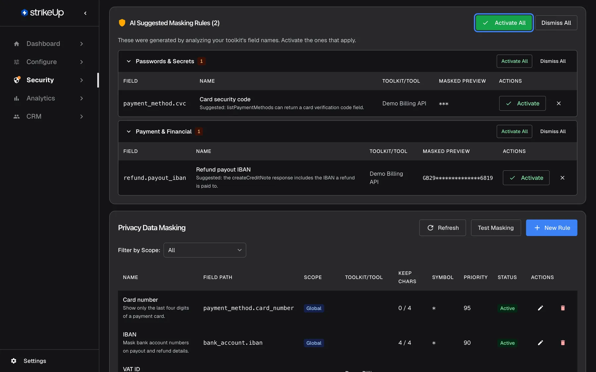596x372 pixels.
Task: Click the bank_account.iban field path
Action: tap(233, 343)
